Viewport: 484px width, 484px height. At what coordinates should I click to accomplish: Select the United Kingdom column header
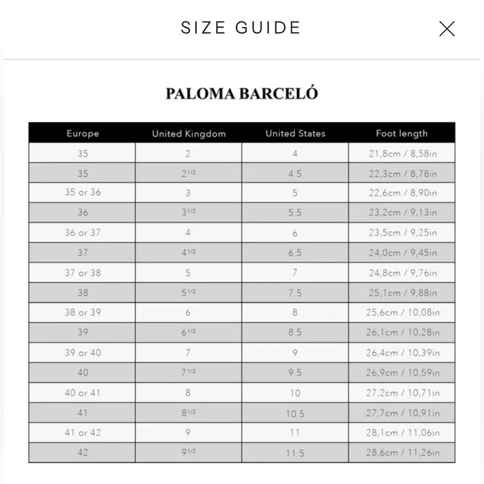(189, 134)
